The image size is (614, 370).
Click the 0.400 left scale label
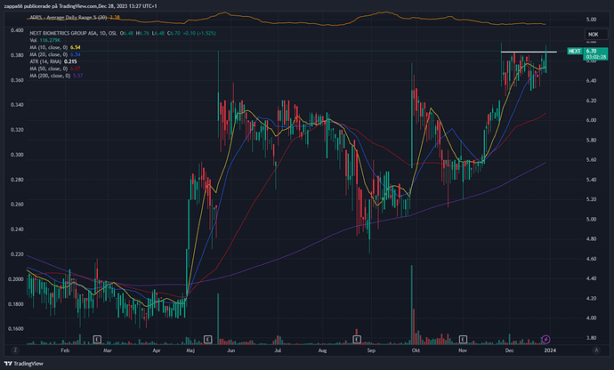click(17, 30)
